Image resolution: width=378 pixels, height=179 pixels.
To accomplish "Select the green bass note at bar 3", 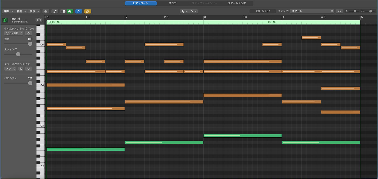I will coord(242,136).
